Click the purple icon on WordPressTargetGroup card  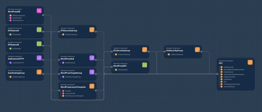[92, 72]
